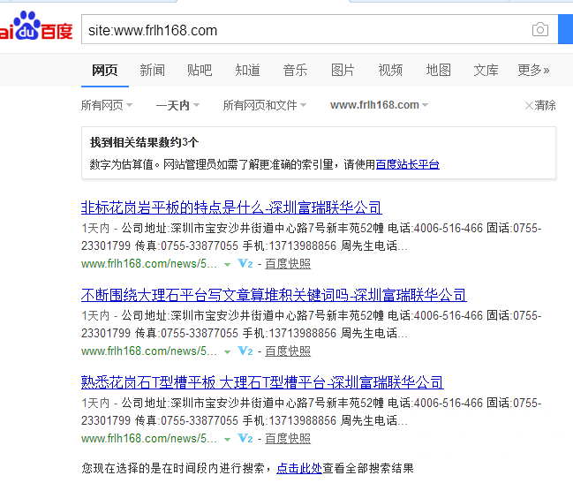Open 百度快照 for 熟悉花岗石T型槽平板 result
This screenshot has width=573, height=483.
(288, 438)
